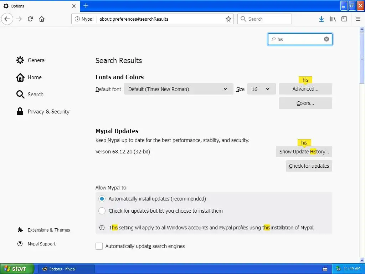Open the Library menu icon

coord(333,19)
